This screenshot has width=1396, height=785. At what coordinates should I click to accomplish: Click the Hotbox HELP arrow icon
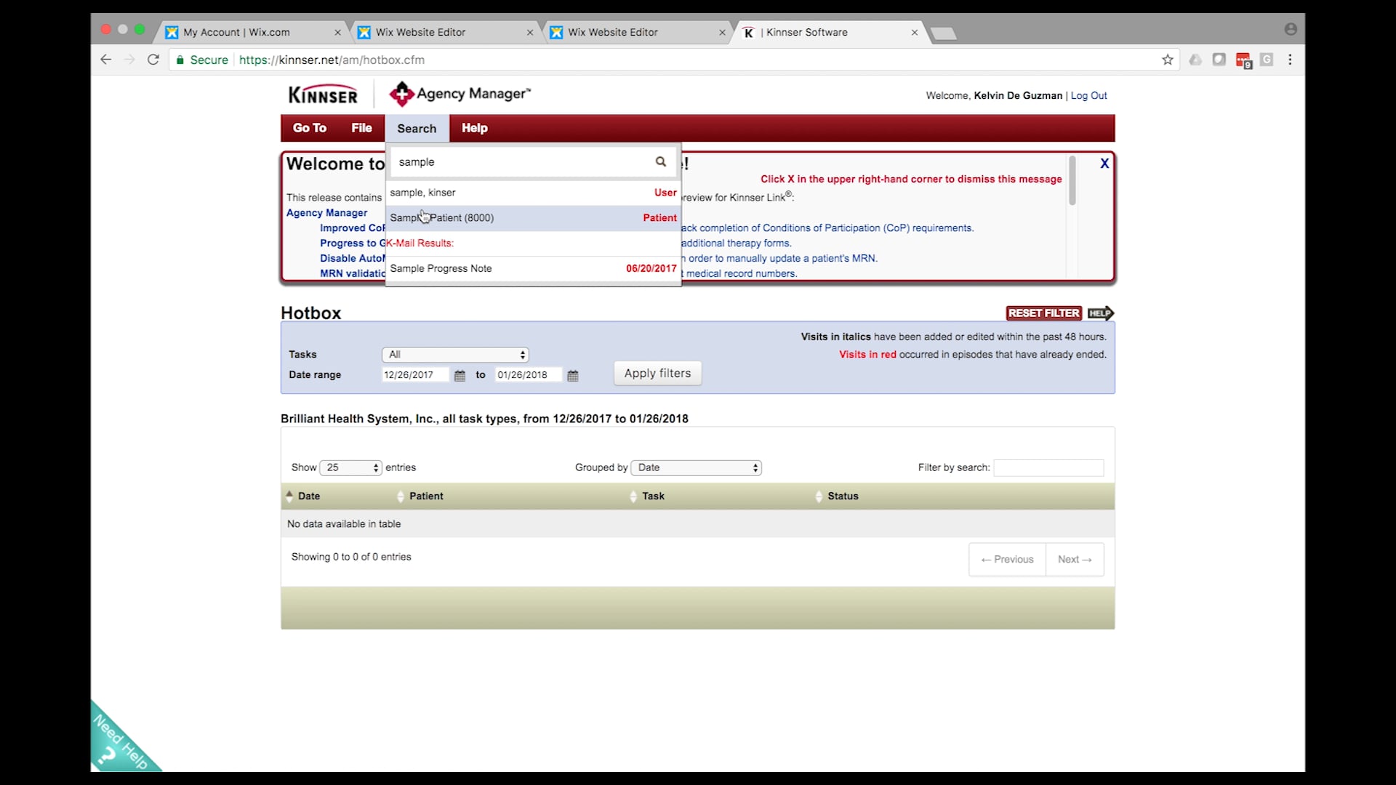click(1100, 313)
